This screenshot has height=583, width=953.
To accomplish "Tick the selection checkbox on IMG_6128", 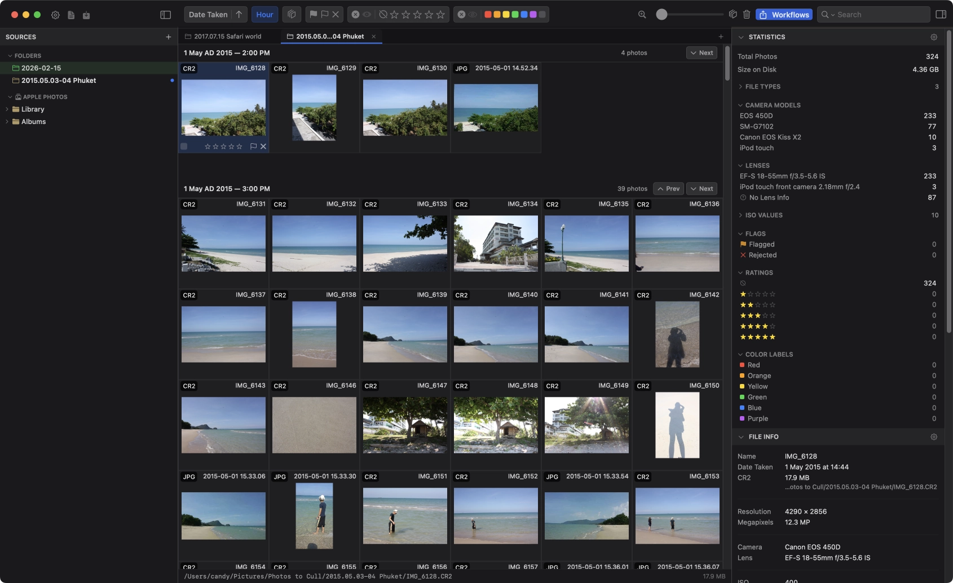I will pyautogui.click(x=184, y=147).
